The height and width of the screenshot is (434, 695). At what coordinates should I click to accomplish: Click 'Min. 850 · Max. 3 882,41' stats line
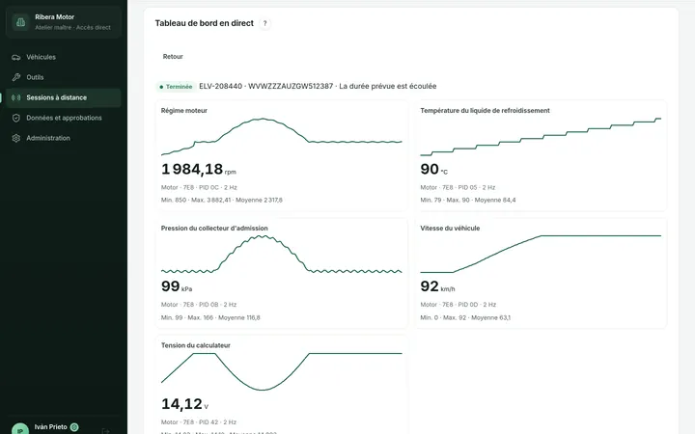pos(222,201)
